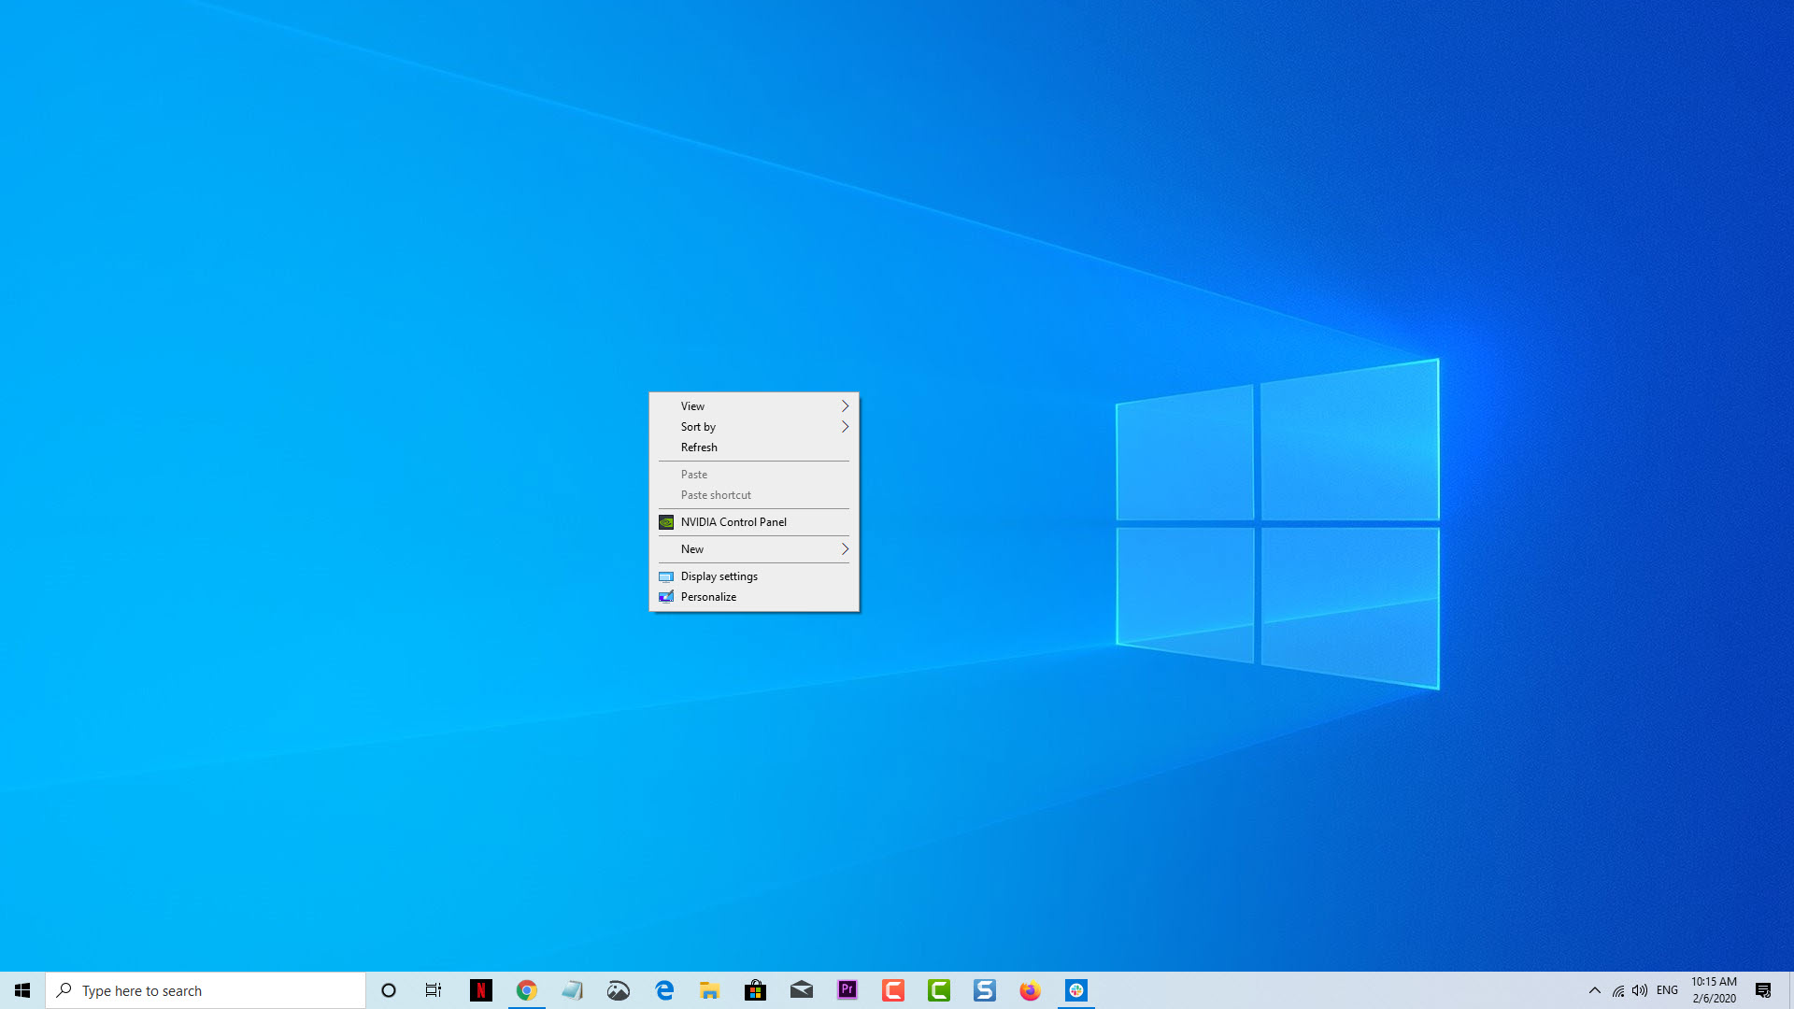The width and height of the screenshot is (1794, 1009).
Task: Launch the Microsoft Store
Action: point(755,989)
